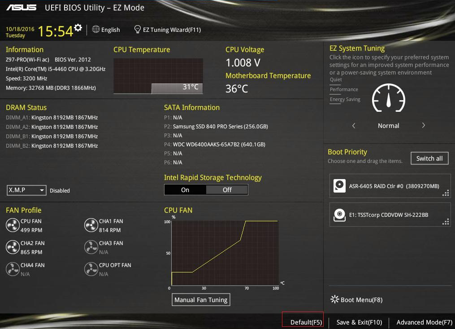This screenshot has width=455, height=329.
Task: Select E1: TSSTcorp CDDVDW SH-222BB boot entry
Action: click(x=390, y=215)
